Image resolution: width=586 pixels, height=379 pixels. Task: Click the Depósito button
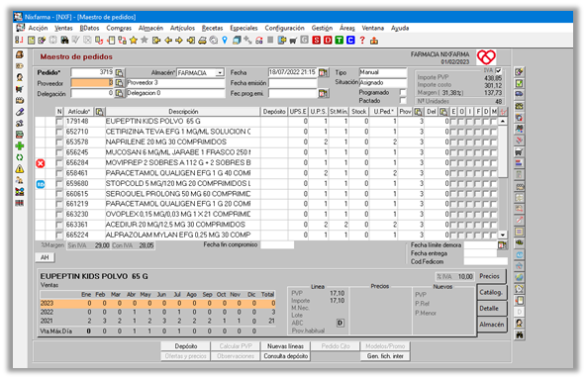click(x=186, y=346)
